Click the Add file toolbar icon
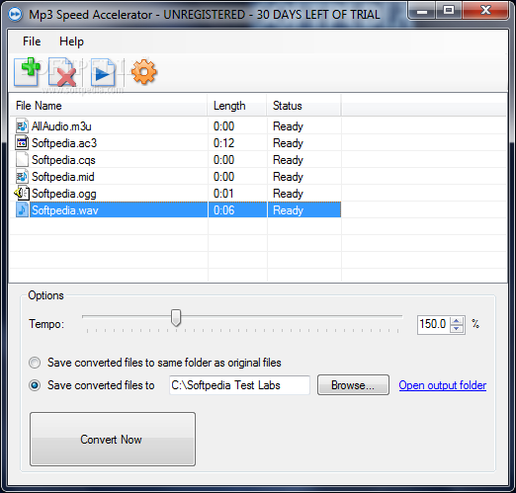The width and height of the screenshot is (516, 493). point(27,72)
